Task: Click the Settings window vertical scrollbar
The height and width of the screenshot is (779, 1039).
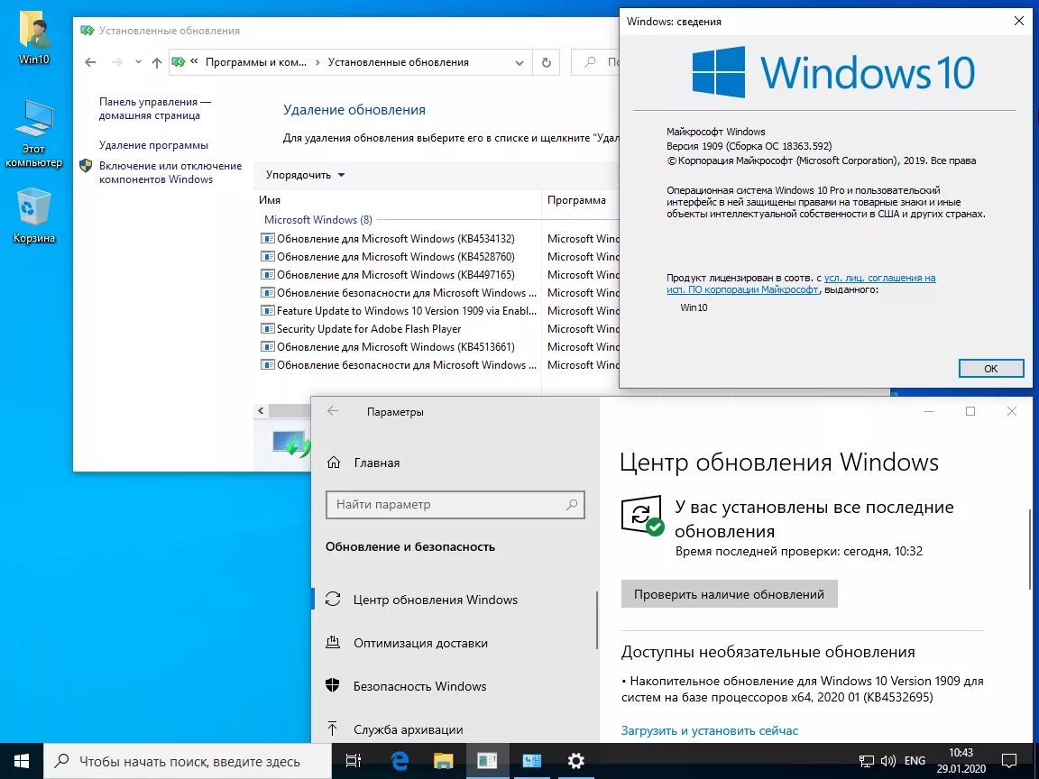Action: (1029, 548)
